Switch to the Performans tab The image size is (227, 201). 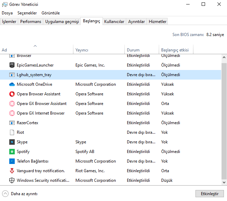pos(31,22)
